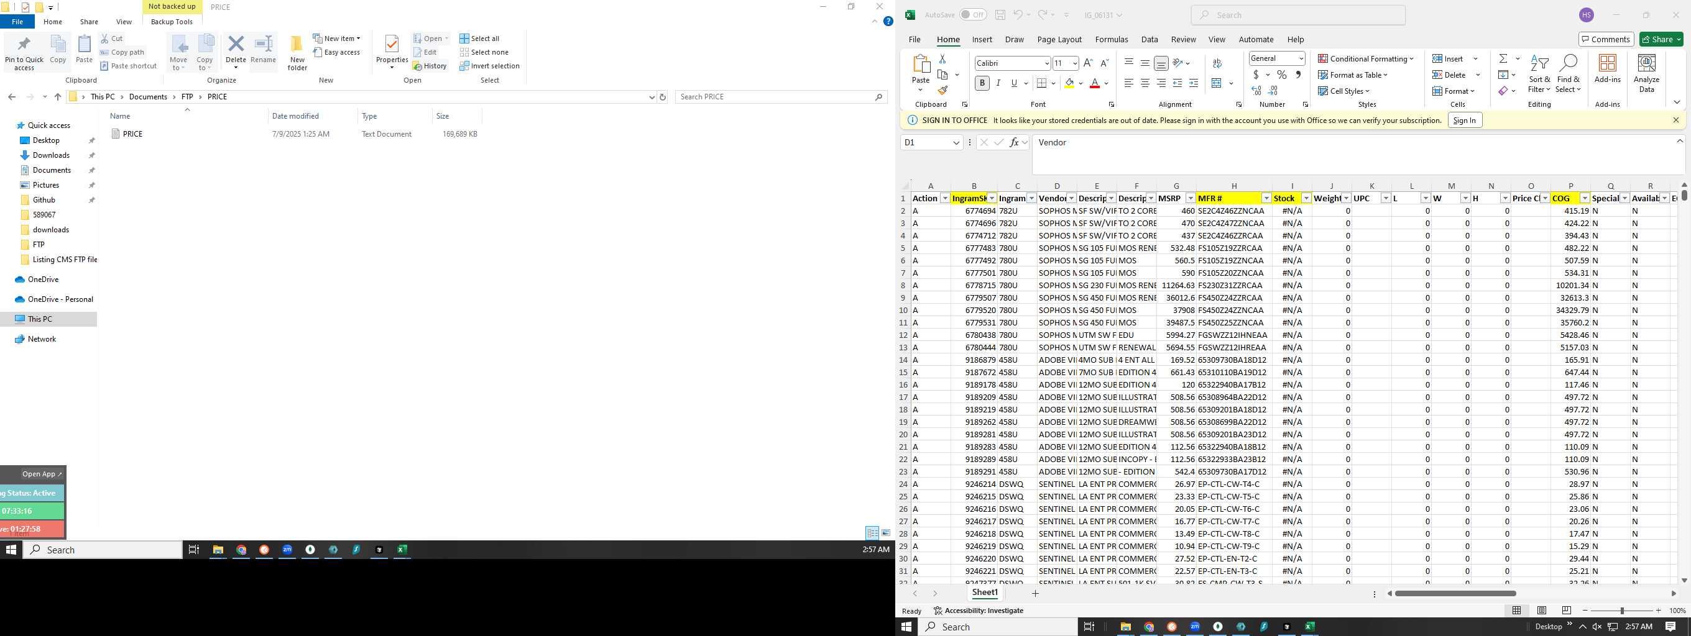The width and height of the screenshot is (1691, 636).
Task: Open the Data tab in Excel
Action: pyautogui.click(x=1149, y=39)
